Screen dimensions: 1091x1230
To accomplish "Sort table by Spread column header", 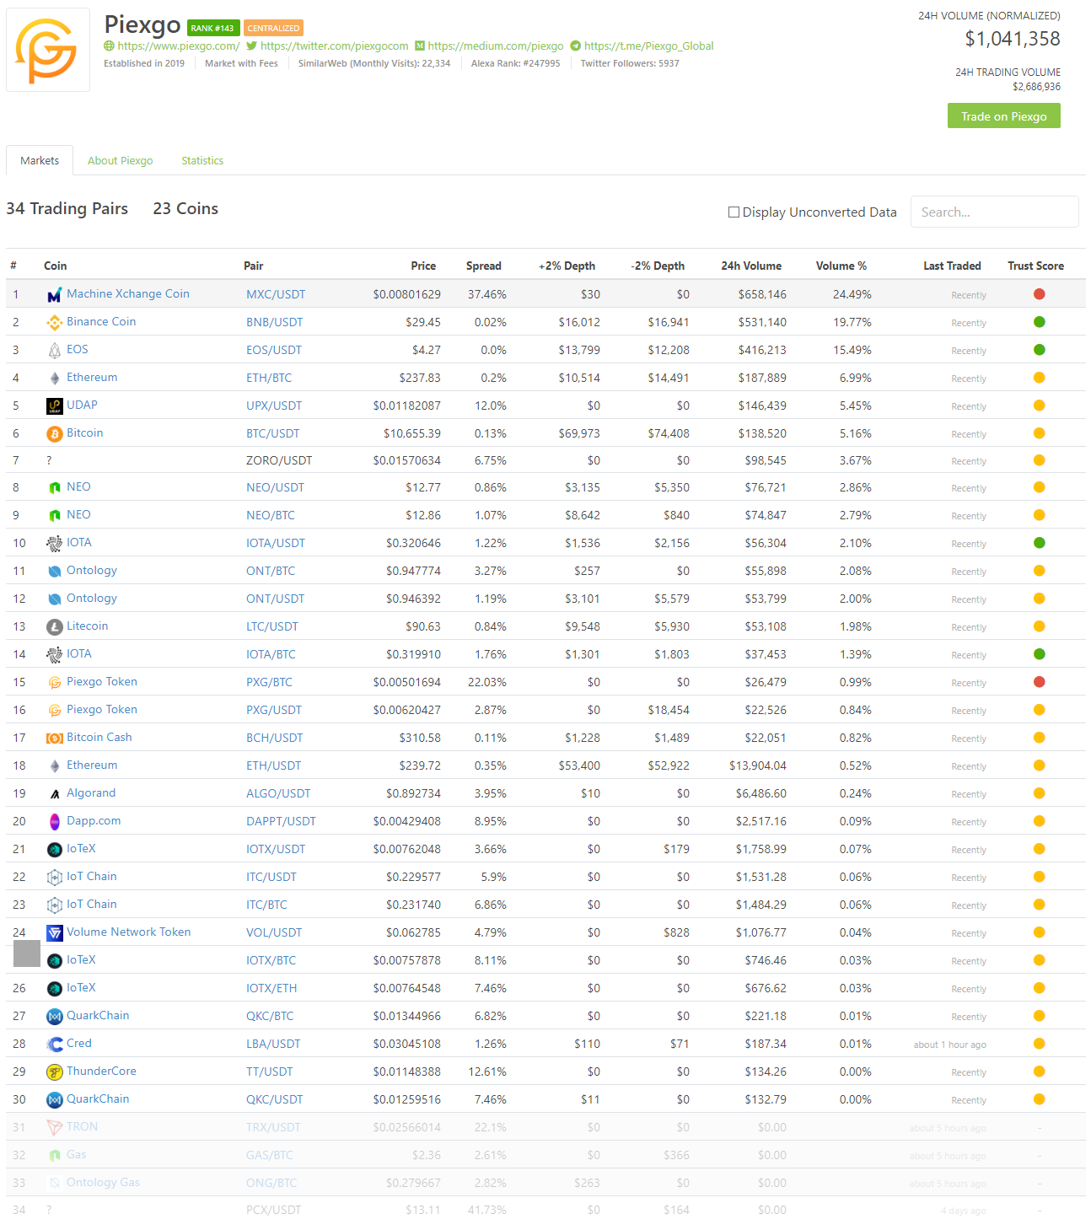I will pyautogui.click(x=484, y=266).
